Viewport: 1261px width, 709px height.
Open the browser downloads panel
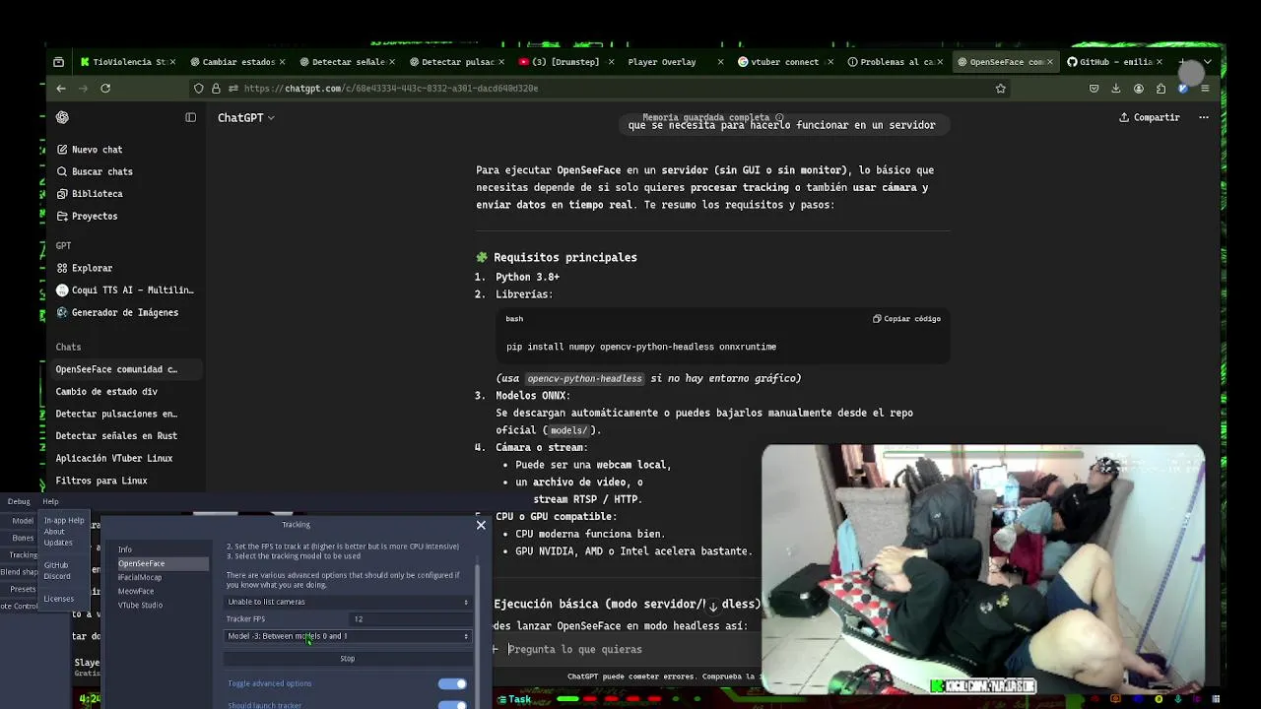coord(1116,88)
